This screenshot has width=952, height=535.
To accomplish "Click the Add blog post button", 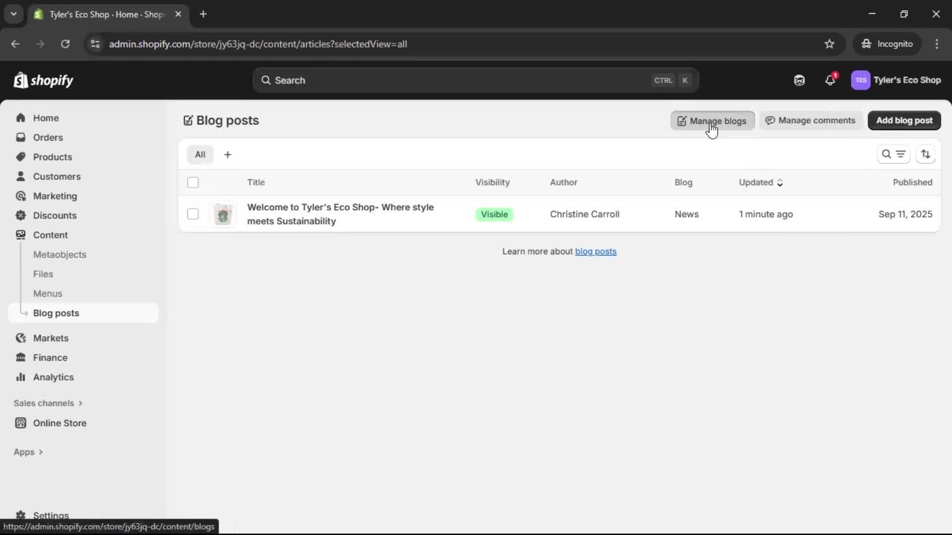I will tap(903, 120).
